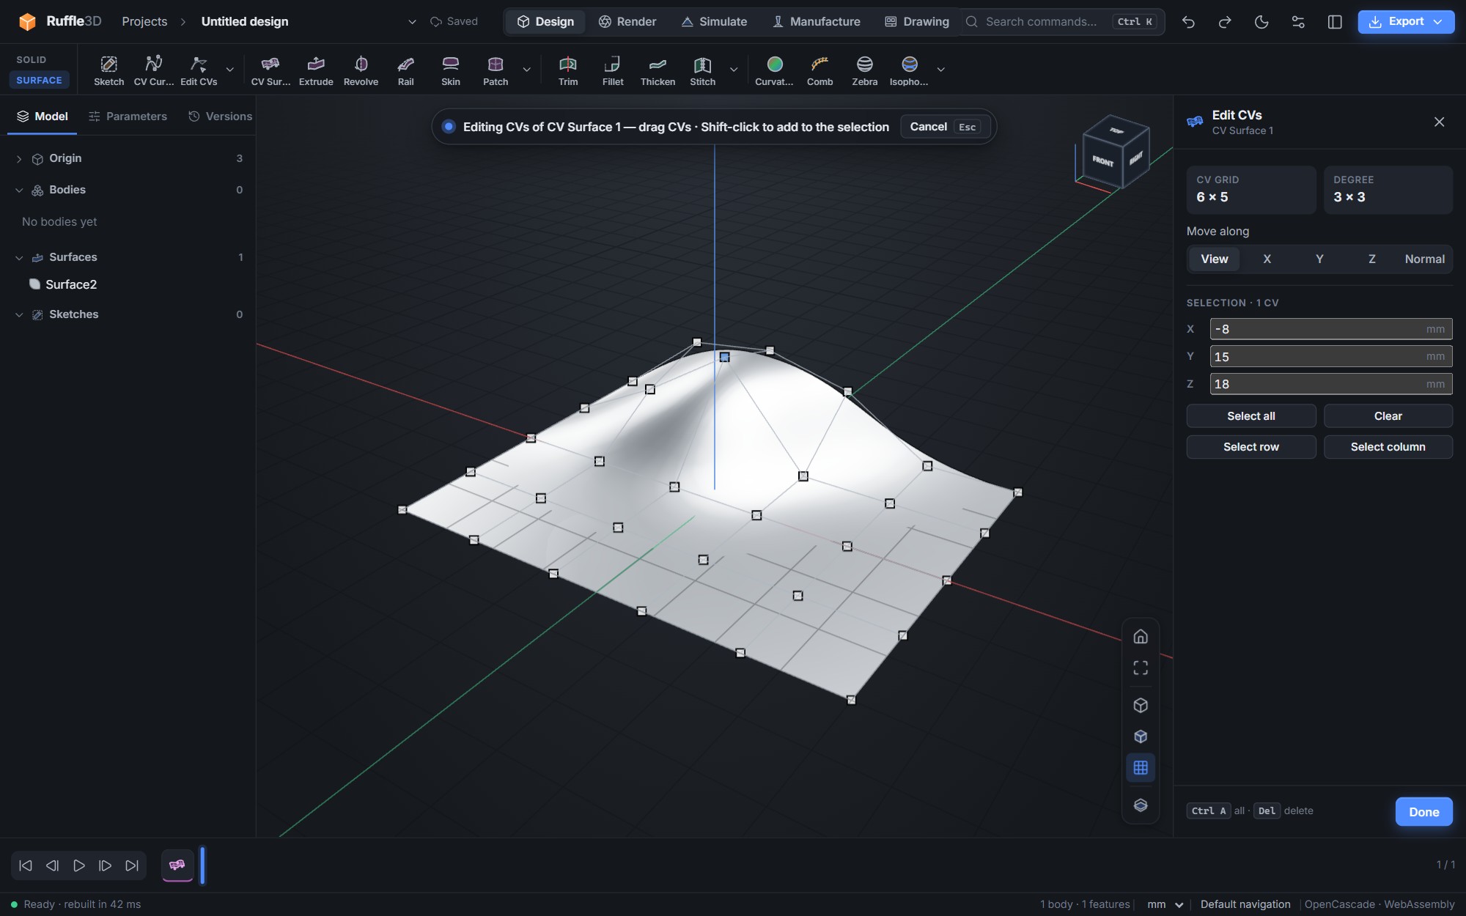
Task: Switch Move along to Z axis
Action: [1371, 259]
